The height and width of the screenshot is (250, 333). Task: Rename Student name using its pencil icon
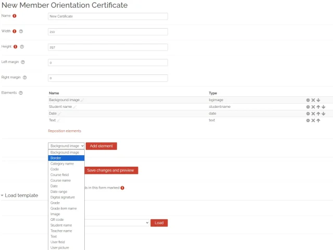pos(74,107)
